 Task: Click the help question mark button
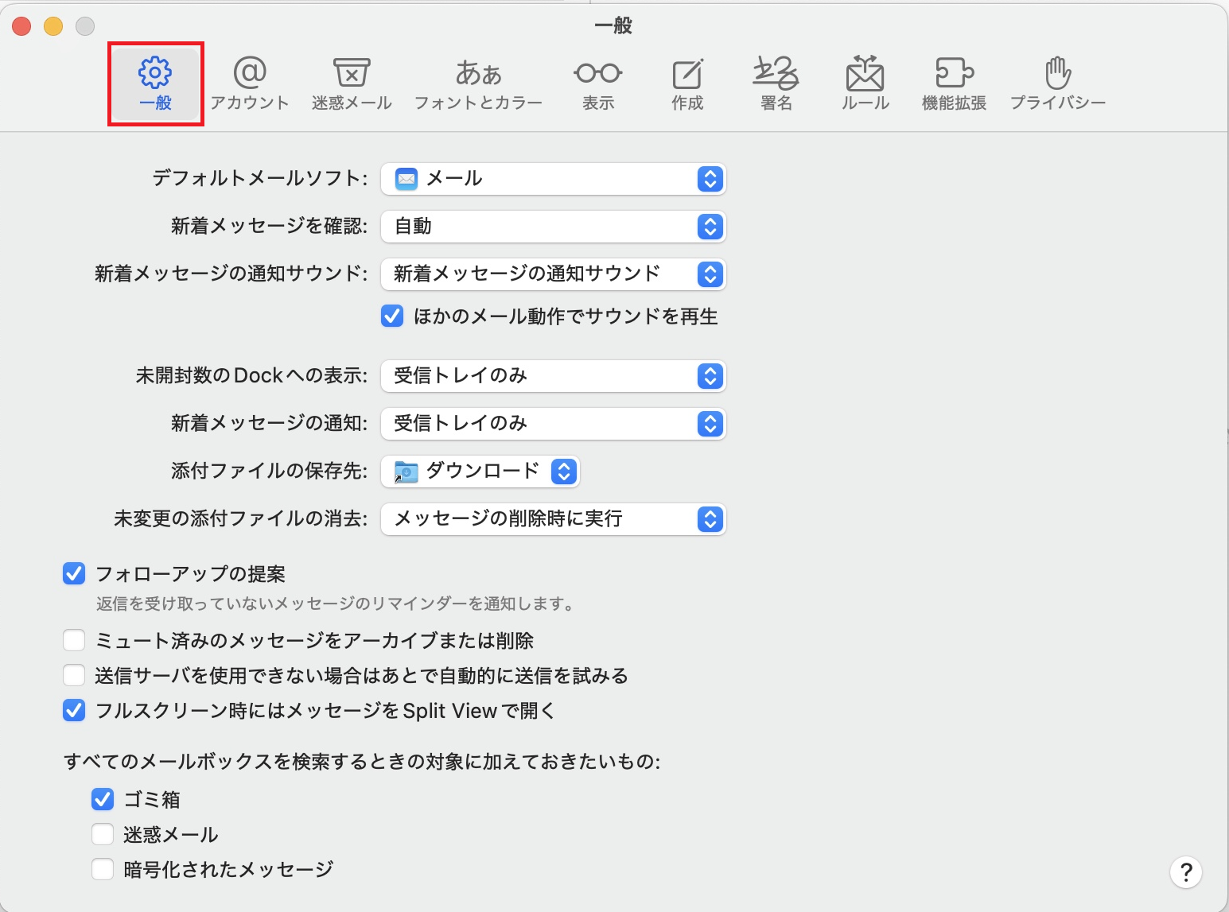(1185, 872)
